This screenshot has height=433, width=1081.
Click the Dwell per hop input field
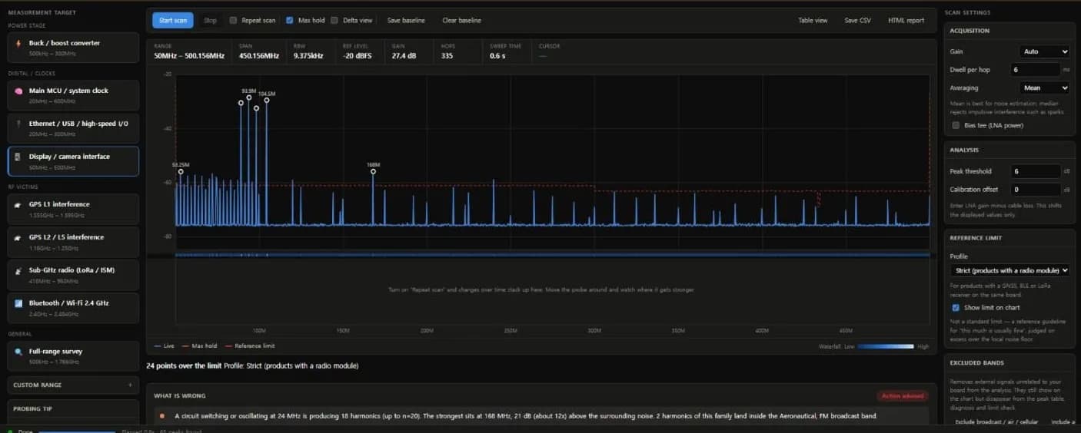pyautogui.click(x=1036, y=70)
